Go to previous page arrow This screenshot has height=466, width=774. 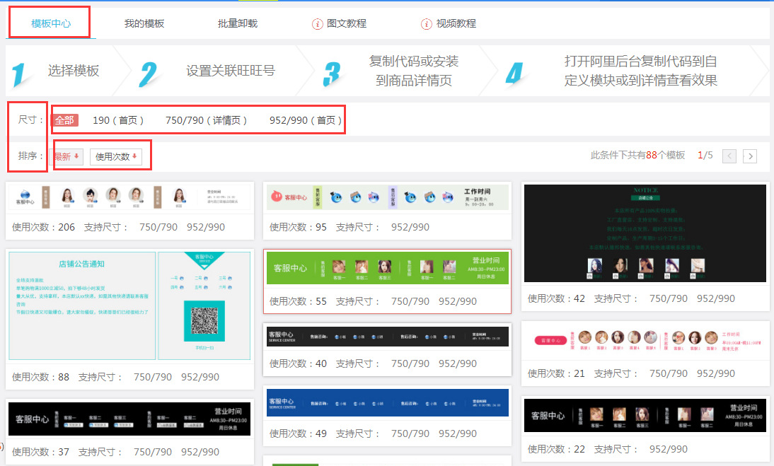click(x=729, y=156)
